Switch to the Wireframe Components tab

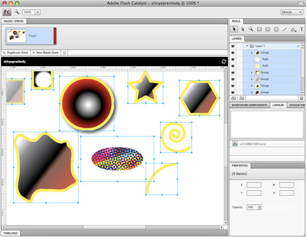pos(249,105)
